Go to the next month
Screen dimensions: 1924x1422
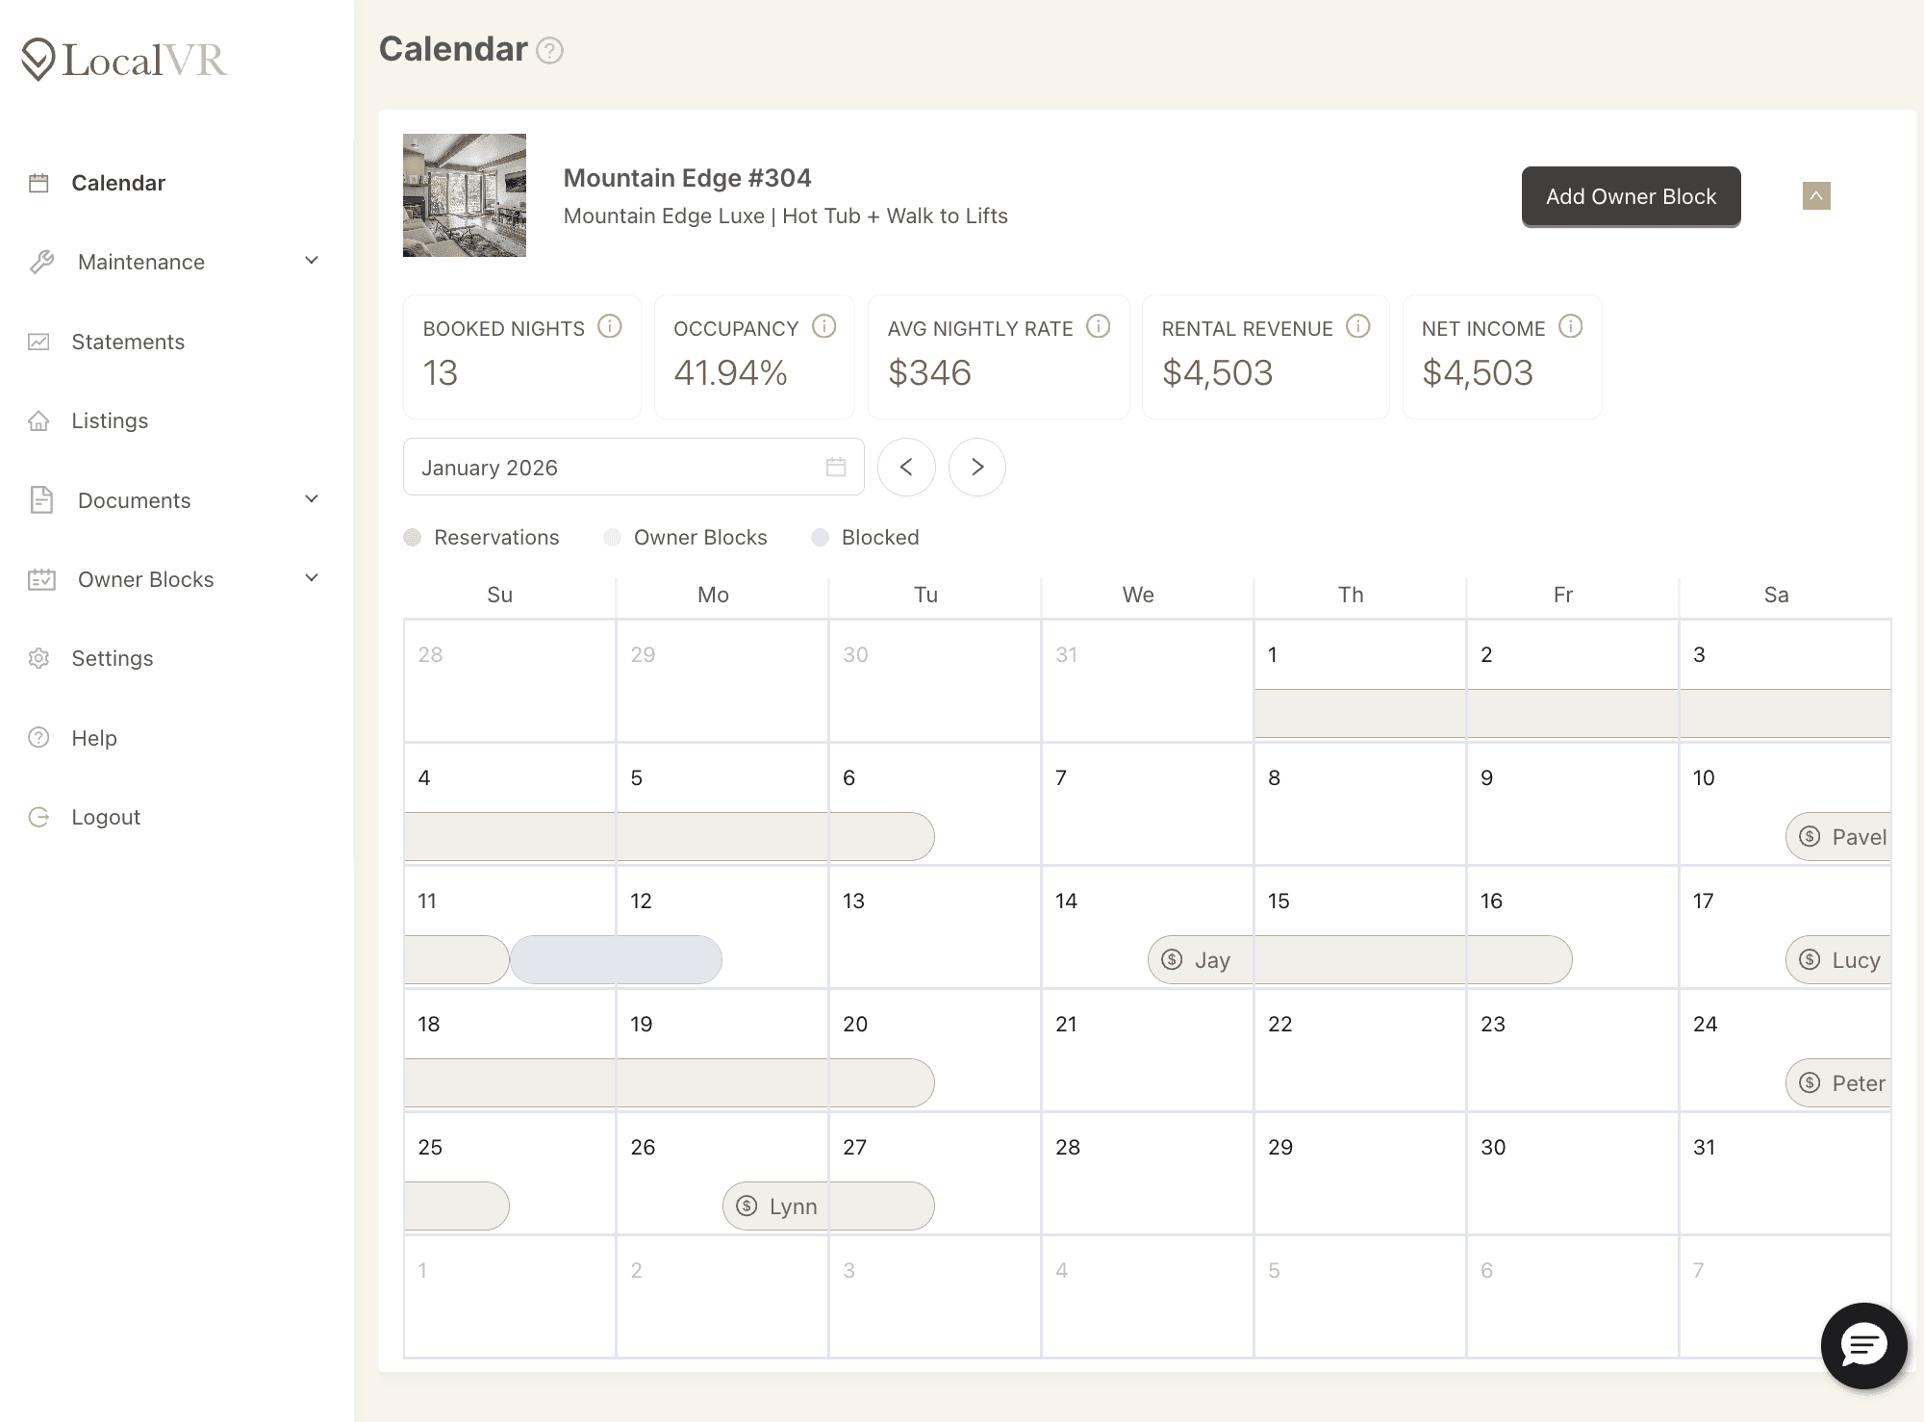[976, 467]
